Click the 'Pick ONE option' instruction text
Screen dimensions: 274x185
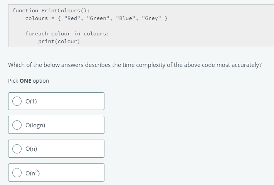point(29,81)
